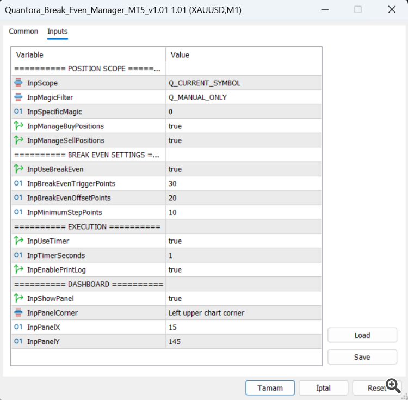The height and width of the screenshot is (400, 408).
Task: Toggle InpManageSellPositions true value
Action: 244,140
